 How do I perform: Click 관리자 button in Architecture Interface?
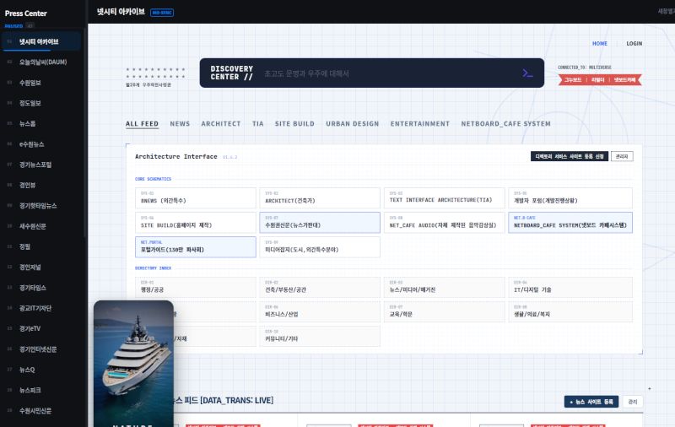click(x=622, y=156)
